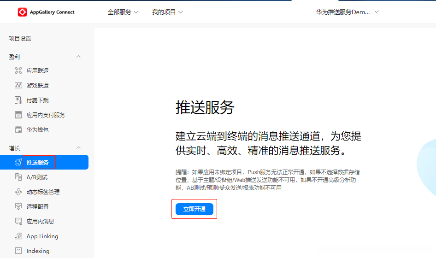This screenshot has width=436, height=258.
Task: Select App Linking in the sidebar
Action: click(x=42, y=236)
